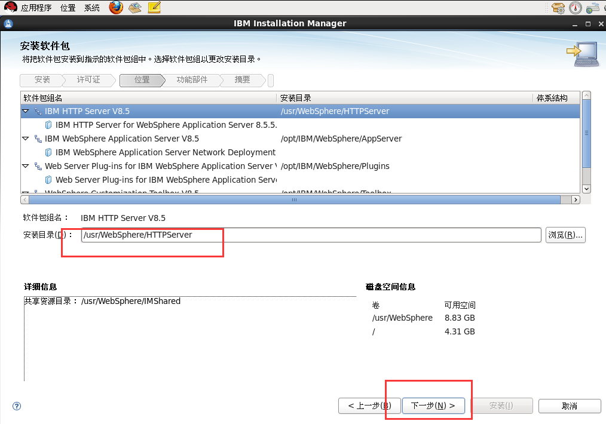Click the 安装目录 column header

click(x=405, y=98)
